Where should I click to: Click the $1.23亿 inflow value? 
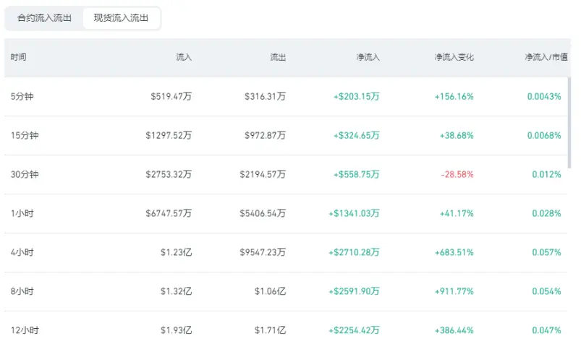[176, 252]
